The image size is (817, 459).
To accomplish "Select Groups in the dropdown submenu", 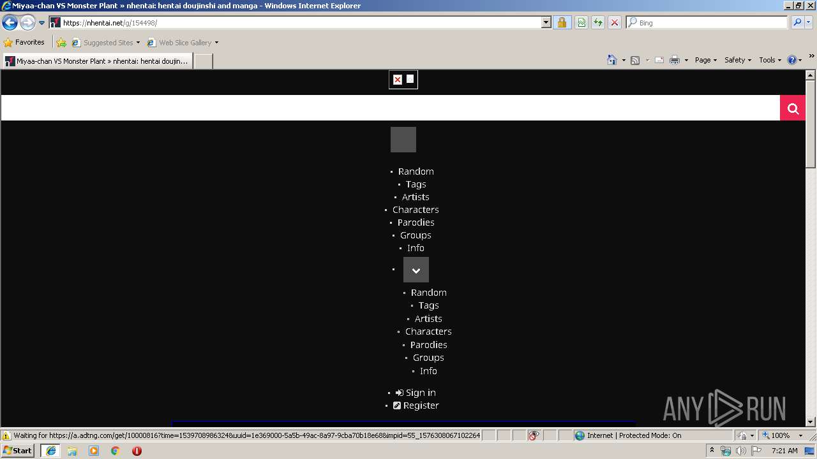I will [x=428, y=358].
